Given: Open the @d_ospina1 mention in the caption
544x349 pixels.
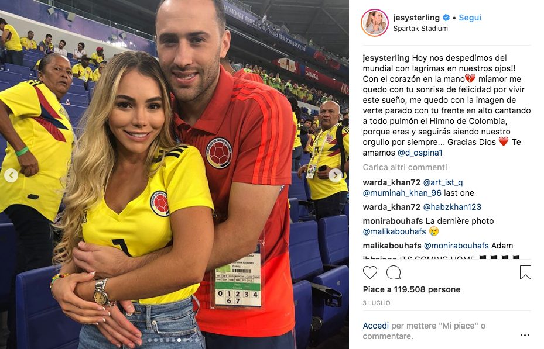Looking at the screenshot, I should click(x=420, y=153).
